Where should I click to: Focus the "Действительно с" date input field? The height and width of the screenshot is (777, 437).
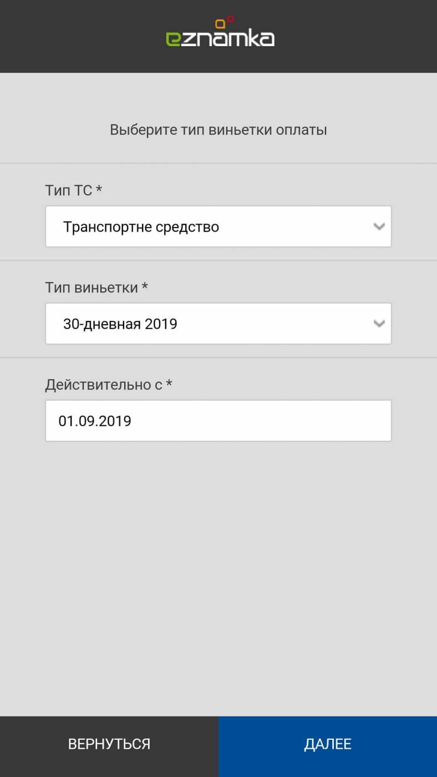(x=250, y=421)
